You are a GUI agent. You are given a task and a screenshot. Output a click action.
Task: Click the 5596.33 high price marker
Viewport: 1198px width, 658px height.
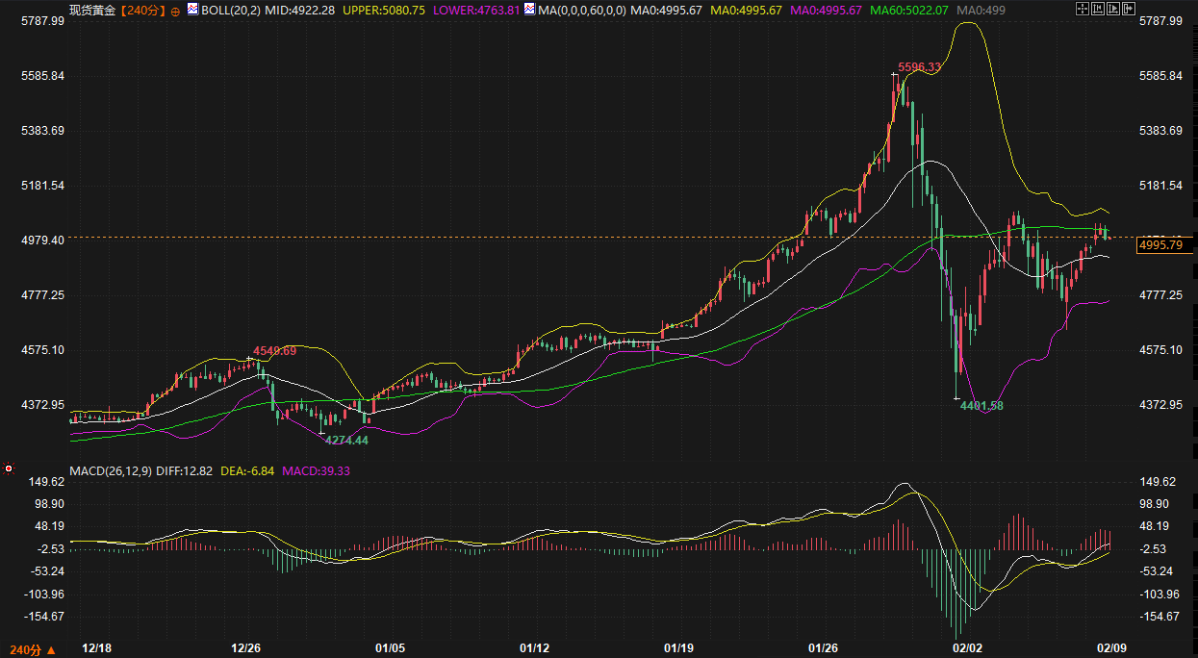[x=919, y=67]
